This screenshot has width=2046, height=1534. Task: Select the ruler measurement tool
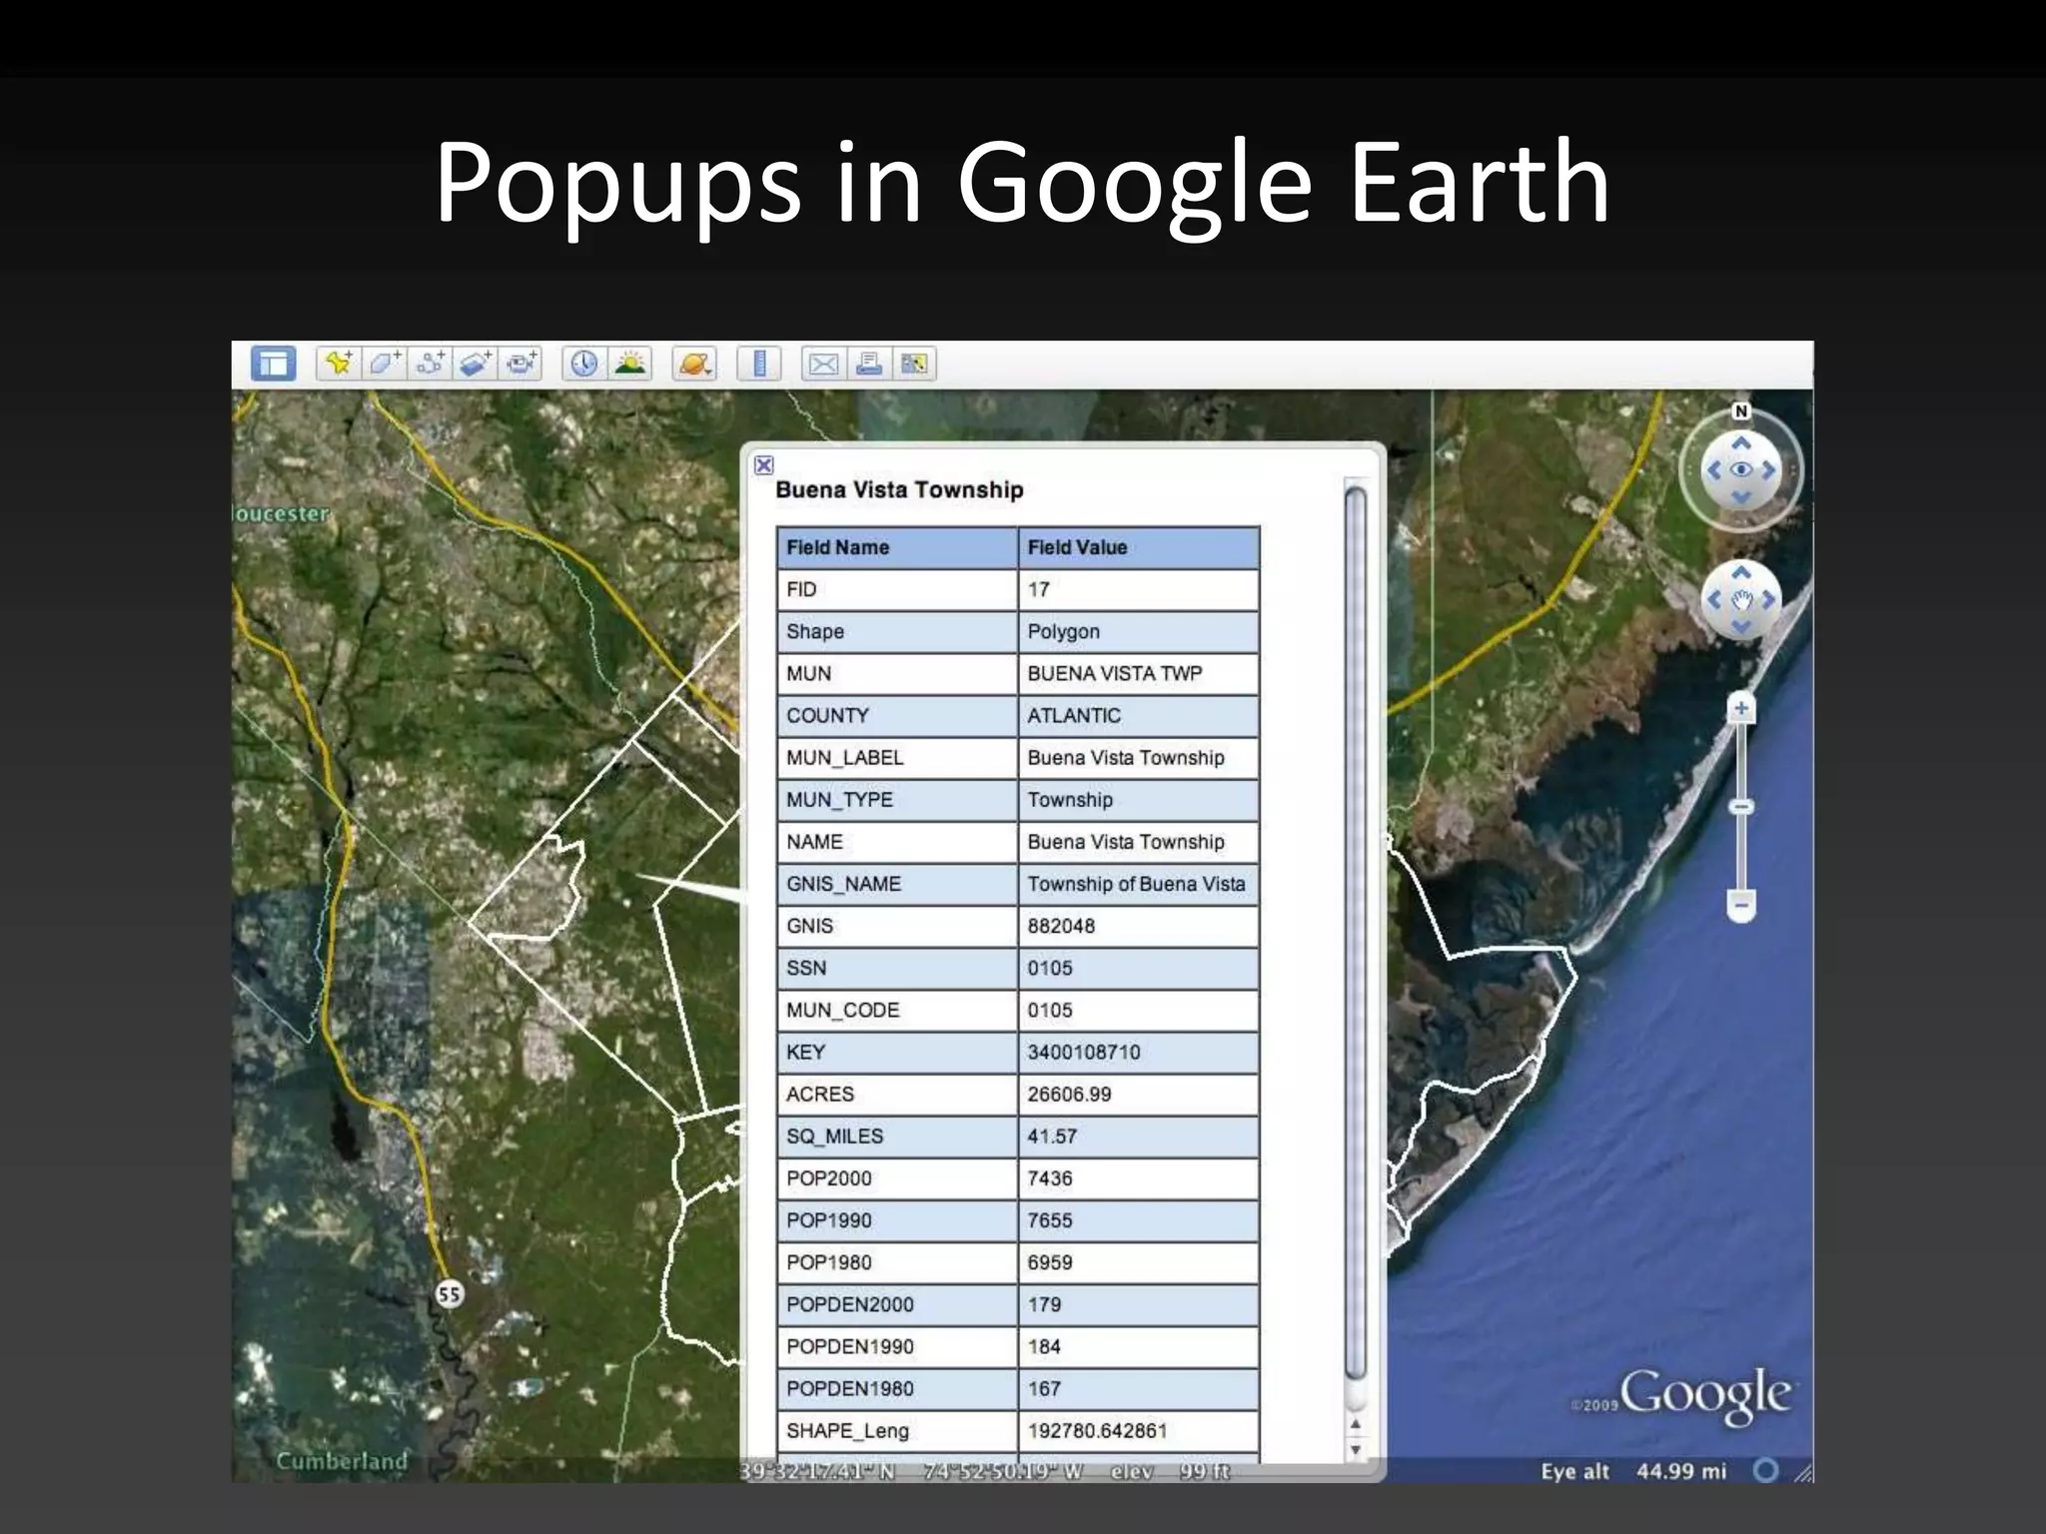(x=758, y=364)
